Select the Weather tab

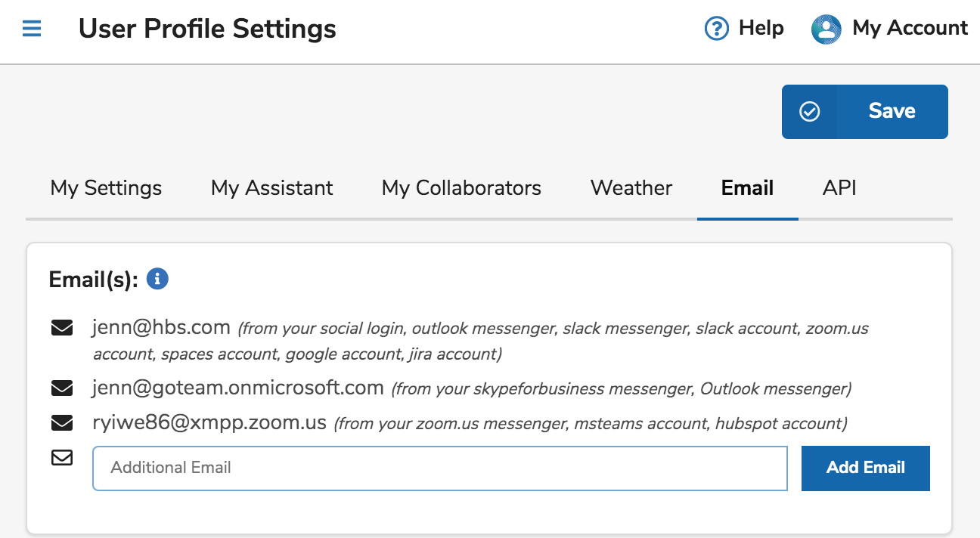[x=631, y=188]
